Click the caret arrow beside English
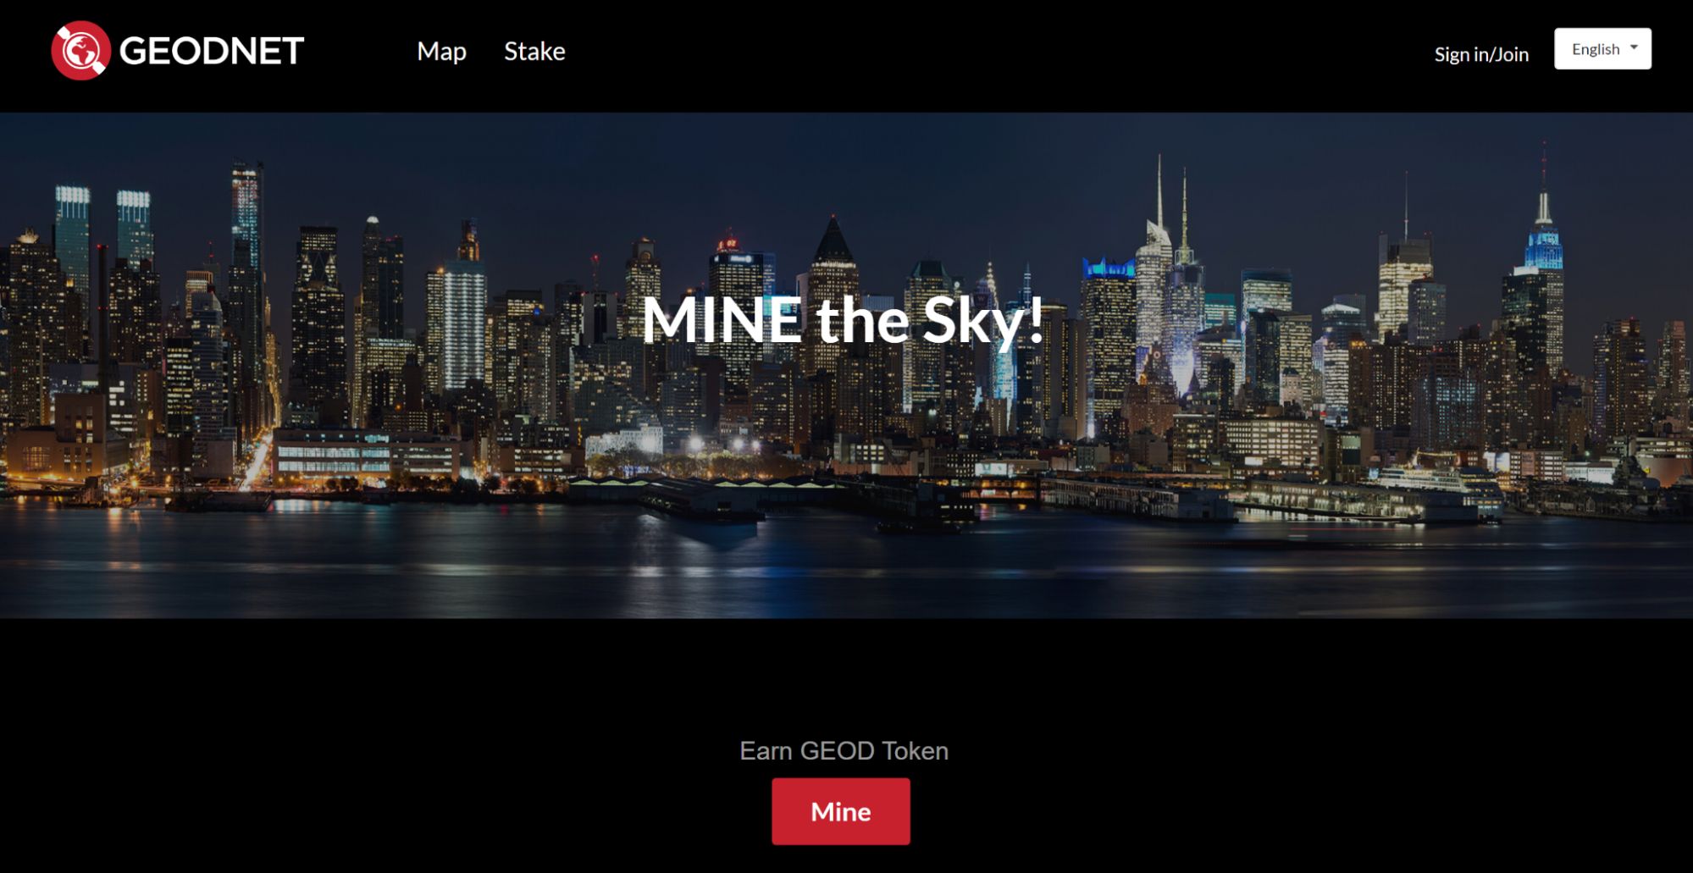Viewport: 1693px width, 873px height. coord(1634,47)
